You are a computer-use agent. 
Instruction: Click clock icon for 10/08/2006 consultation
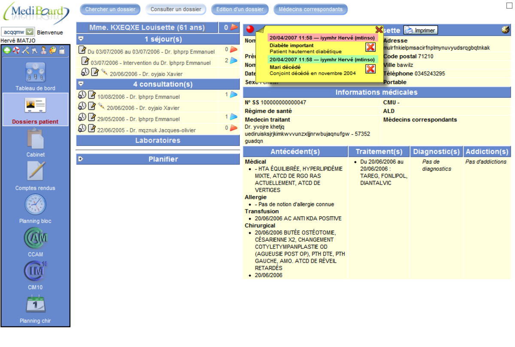82,95
